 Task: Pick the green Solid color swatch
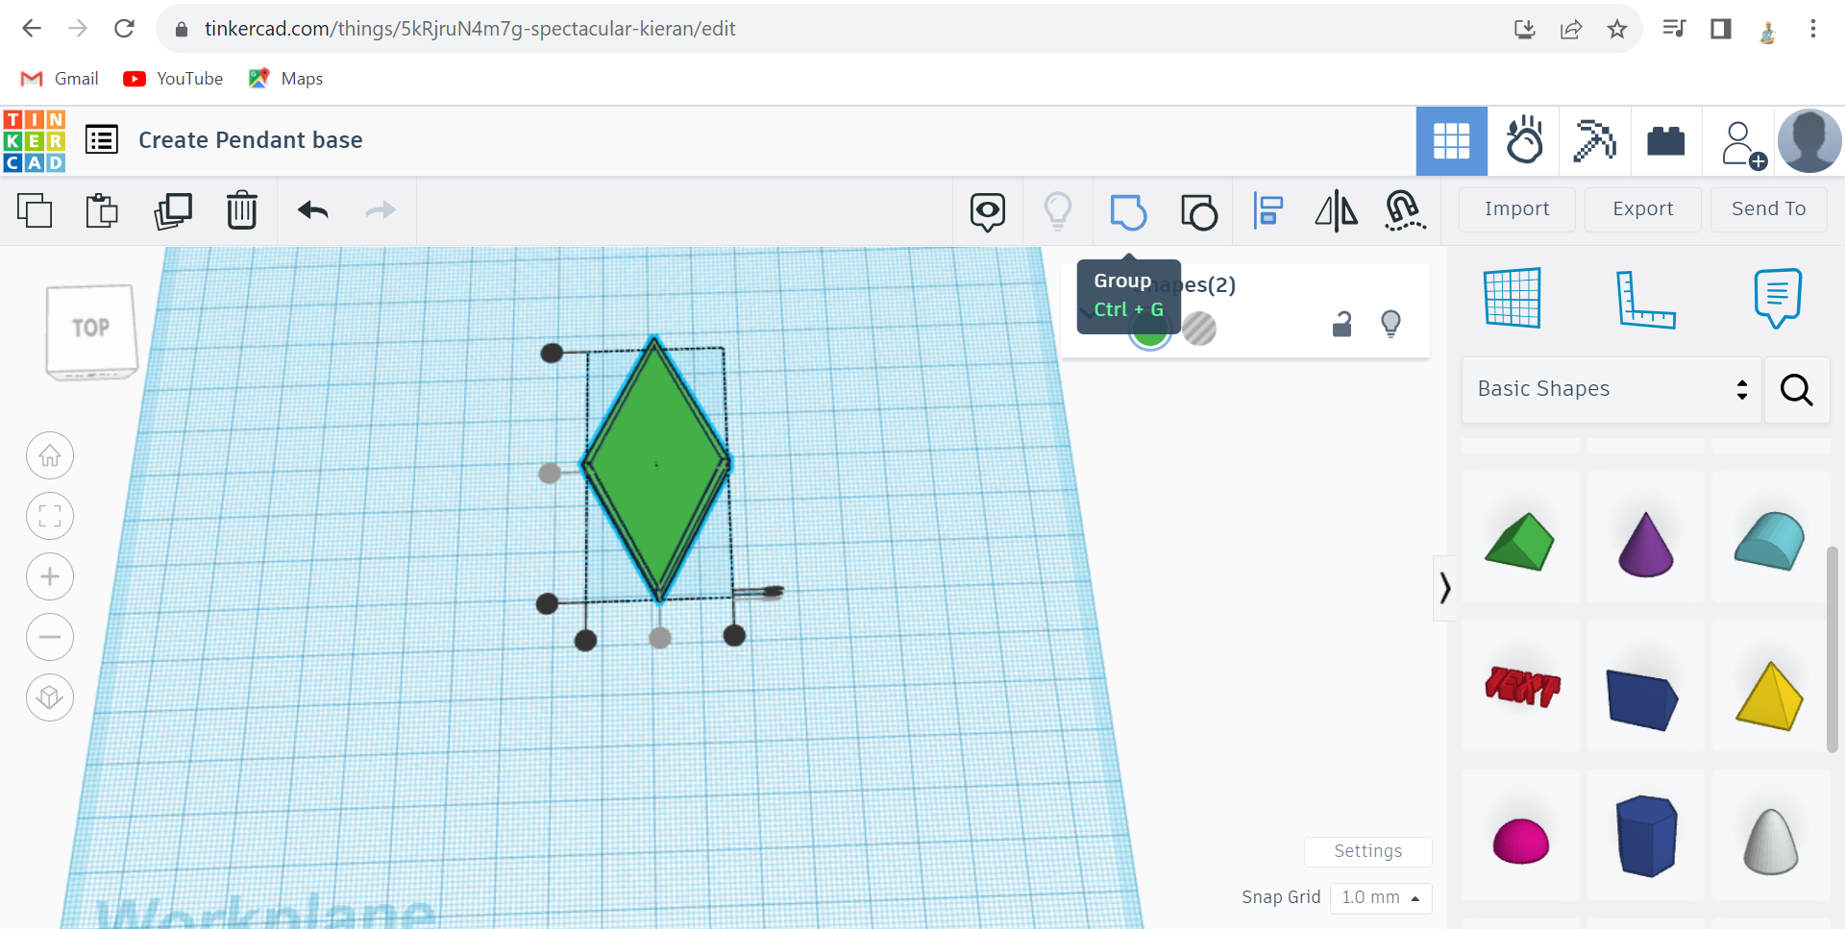pyautogui.click(x=1149, y=330)
